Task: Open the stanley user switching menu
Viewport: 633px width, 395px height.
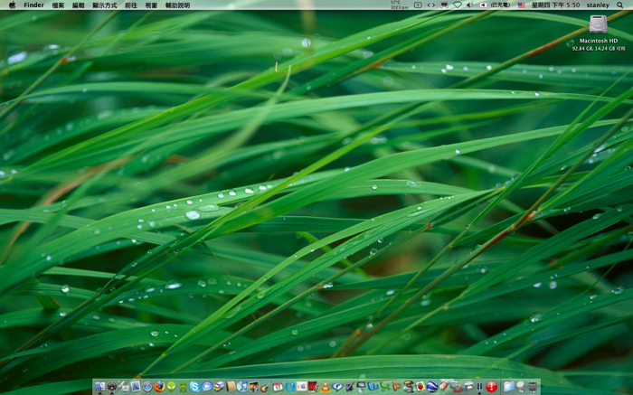Action: coord(598,5)
